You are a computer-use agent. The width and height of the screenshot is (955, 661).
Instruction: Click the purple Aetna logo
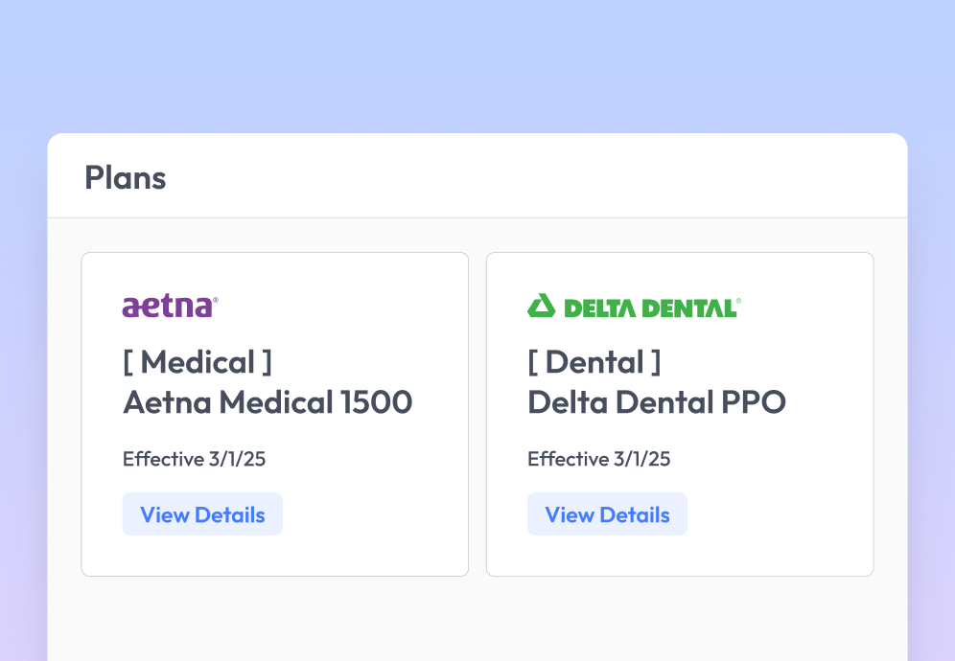coord(170,307)
